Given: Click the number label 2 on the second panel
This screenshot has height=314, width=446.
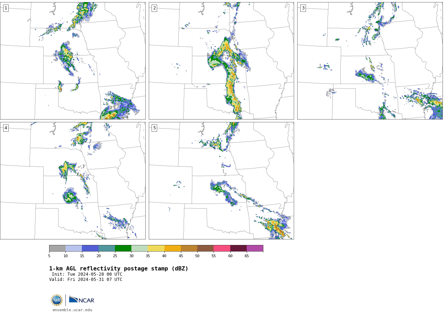Looking at the screenshot, I should (x=154, y=8).
